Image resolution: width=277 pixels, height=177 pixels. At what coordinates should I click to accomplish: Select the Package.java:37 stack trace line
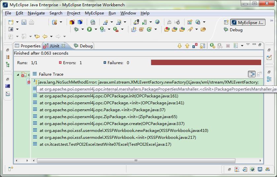click(102, 110)
